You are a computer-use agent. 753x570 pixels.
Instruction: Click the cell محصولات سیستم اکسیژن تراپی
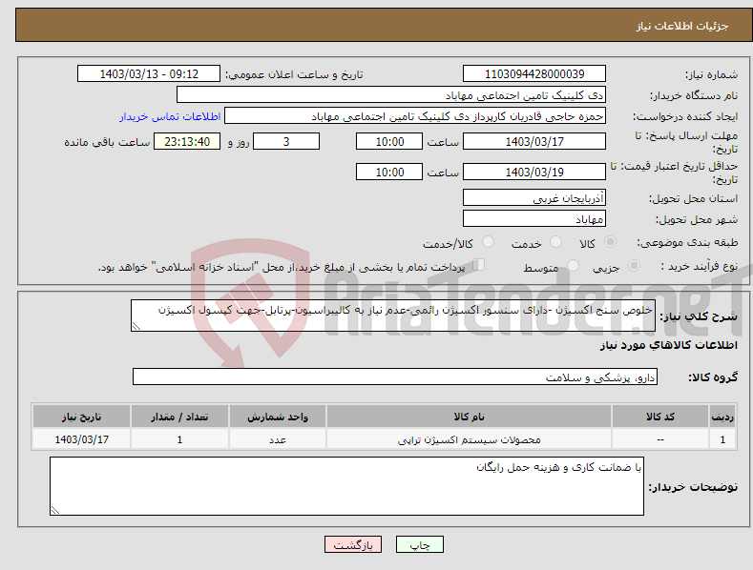pyautogui.click(x=469, y=439)
